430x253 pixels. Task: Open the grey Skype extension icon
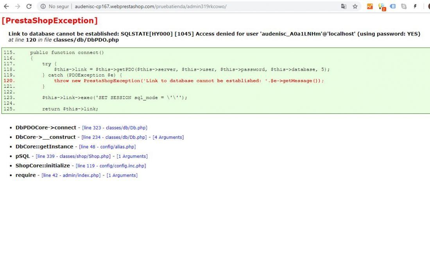click(404, 6)
